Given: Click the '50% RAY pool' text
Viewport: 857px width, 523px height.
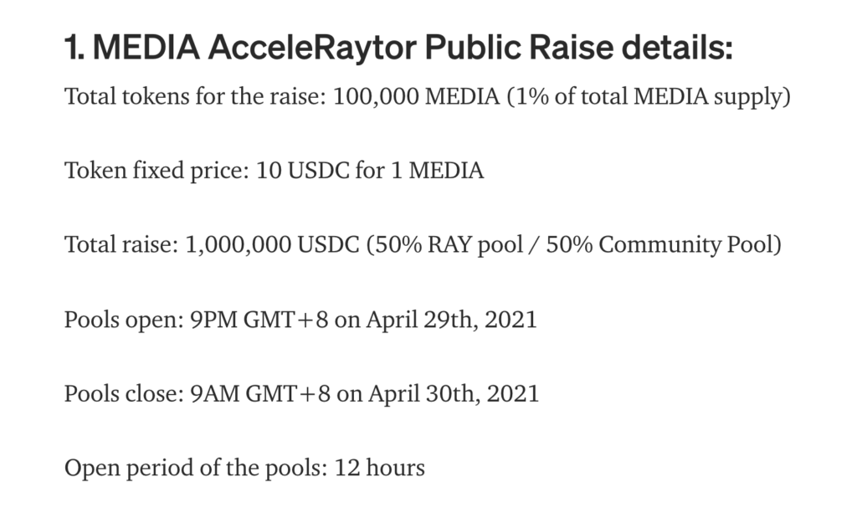Looking at the screenshot, I should (x=444, y=245).
